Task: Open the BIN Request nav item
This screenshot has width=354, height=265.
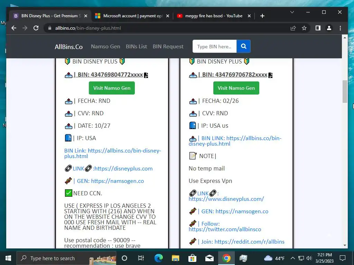Action: coord(168,47)
